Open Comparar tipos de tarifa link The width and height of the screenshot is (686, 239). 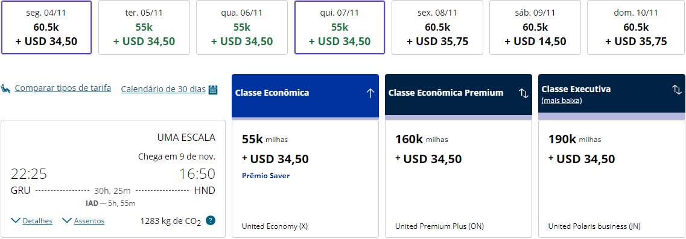pyautogui.click(x=63, y=88)
